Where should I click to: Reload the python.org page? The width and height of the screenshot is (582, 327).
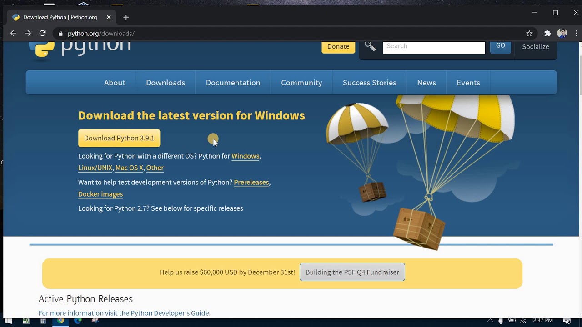42,33
